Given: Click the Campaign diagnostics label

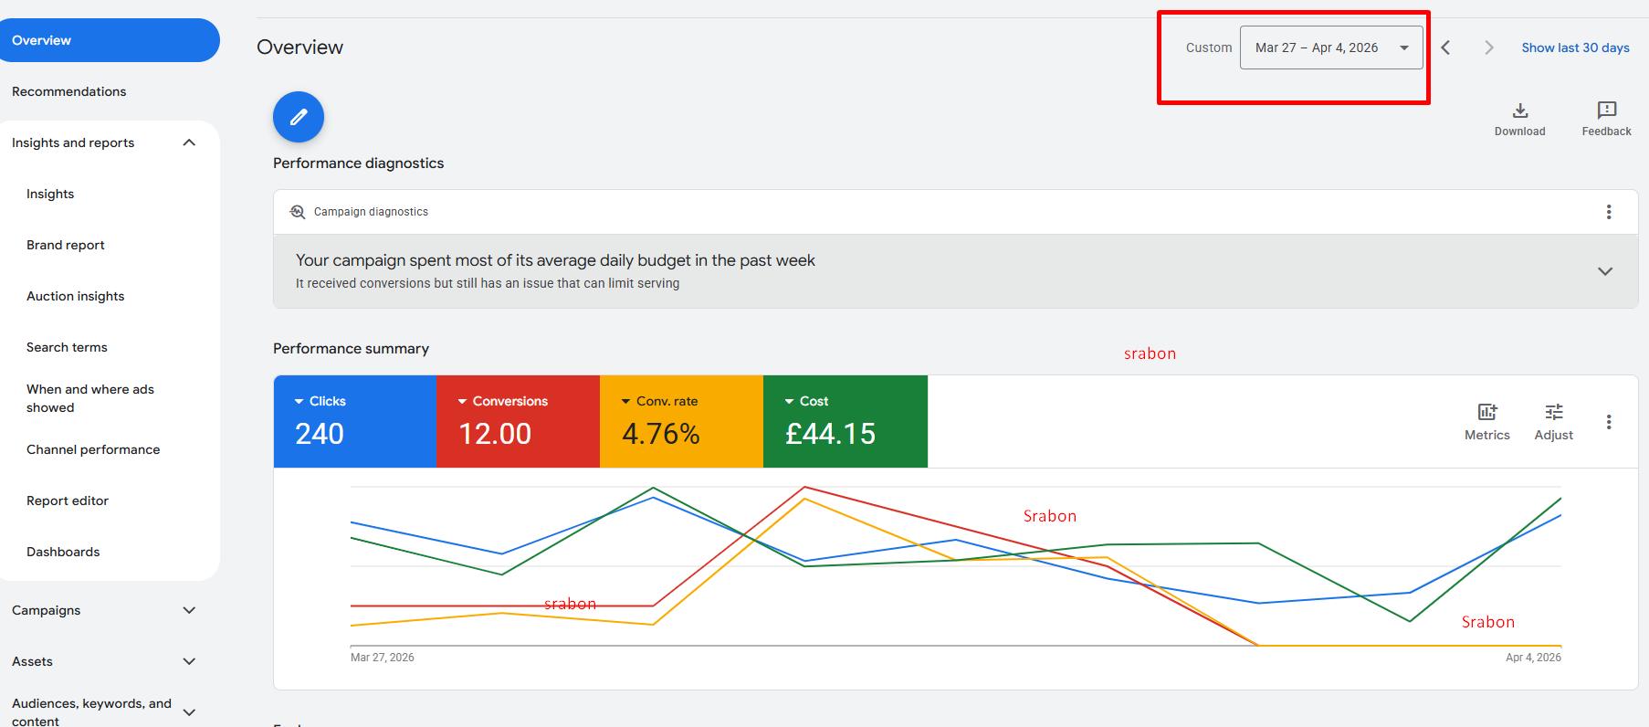Looking at the screenshot, I should (x=371, y=212).
